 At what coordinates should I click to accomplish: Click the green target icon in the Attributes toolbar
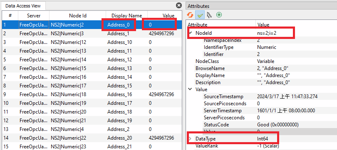tap(219, 15)
